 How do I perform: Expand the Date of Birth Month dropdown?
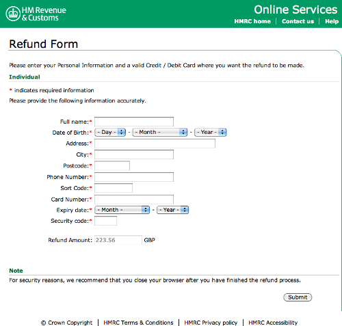point(160,132)
